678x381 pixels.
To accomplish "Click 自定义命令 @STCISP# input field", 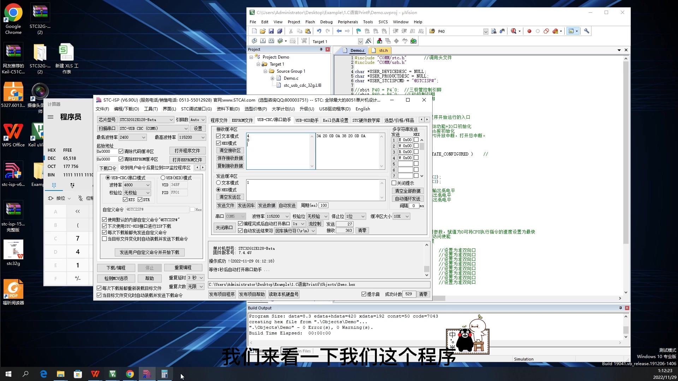I will pyautogui.click(x=157, y=210).
